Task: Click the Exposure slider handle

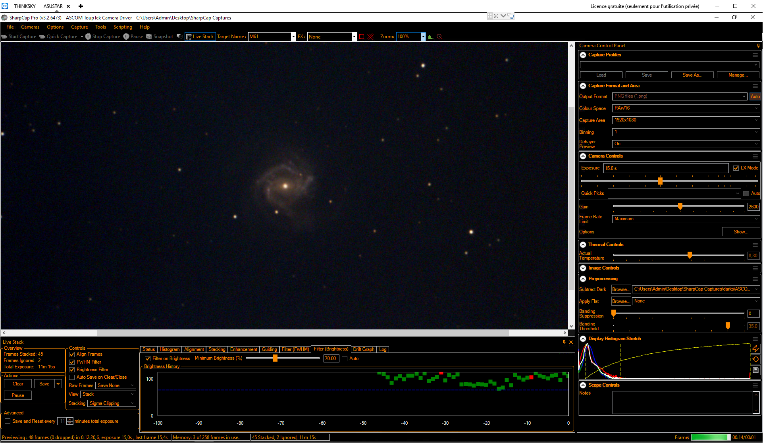Action: pos(660,181)
